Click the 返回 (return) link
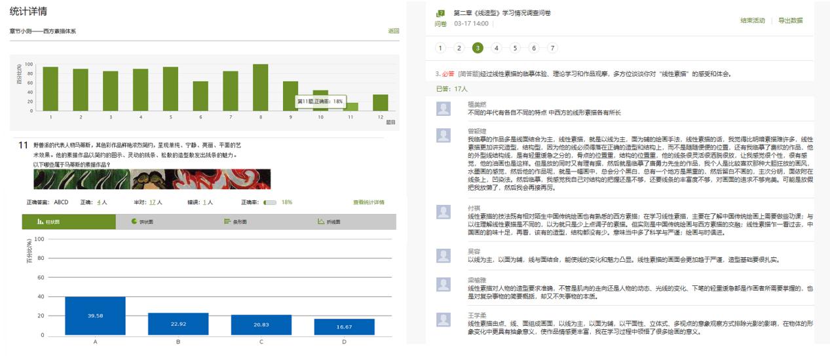This screenshot has width=830, height=358. (x=393, y=31)
